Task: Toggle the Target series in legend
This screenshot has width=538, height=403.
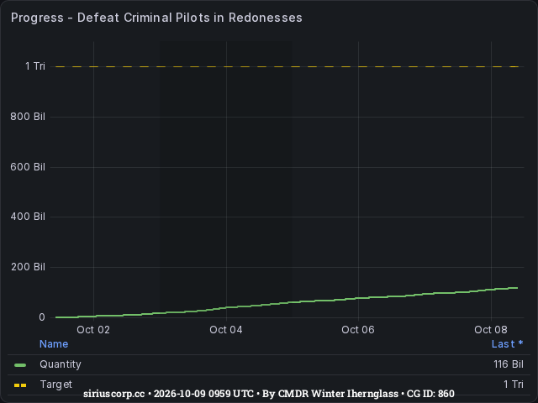Action: click(56, 385)
